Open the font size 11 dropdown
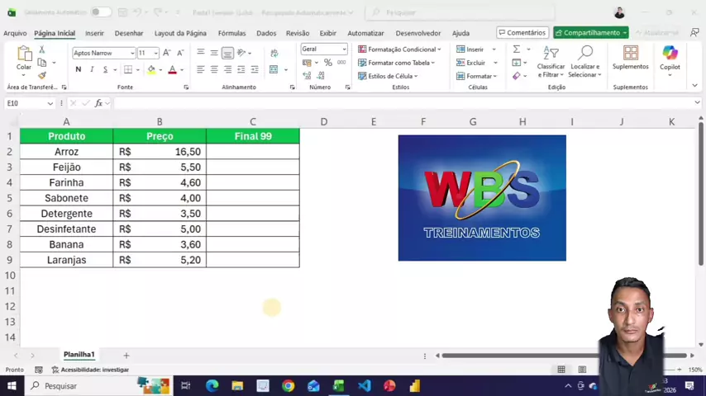Screen dimensions: 706x396 pyautogui.click(x=155, y=53)
